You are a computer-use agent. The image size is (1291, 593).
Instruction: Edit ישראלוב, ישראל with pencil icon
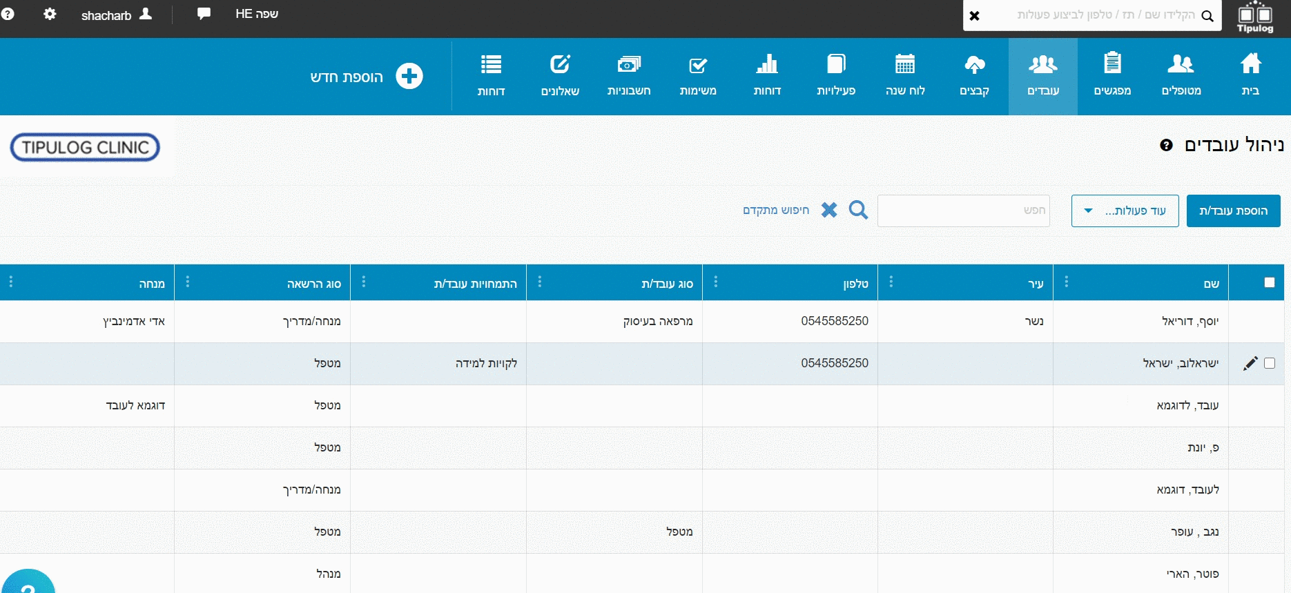(1250, 364)
